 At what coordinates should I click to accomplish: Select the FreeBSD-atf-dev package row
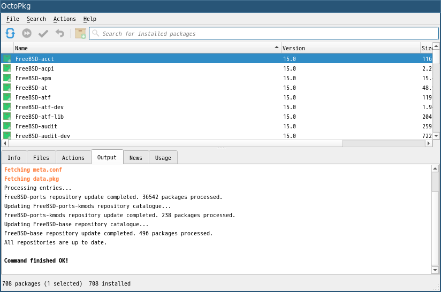click(x=217, y=107)
